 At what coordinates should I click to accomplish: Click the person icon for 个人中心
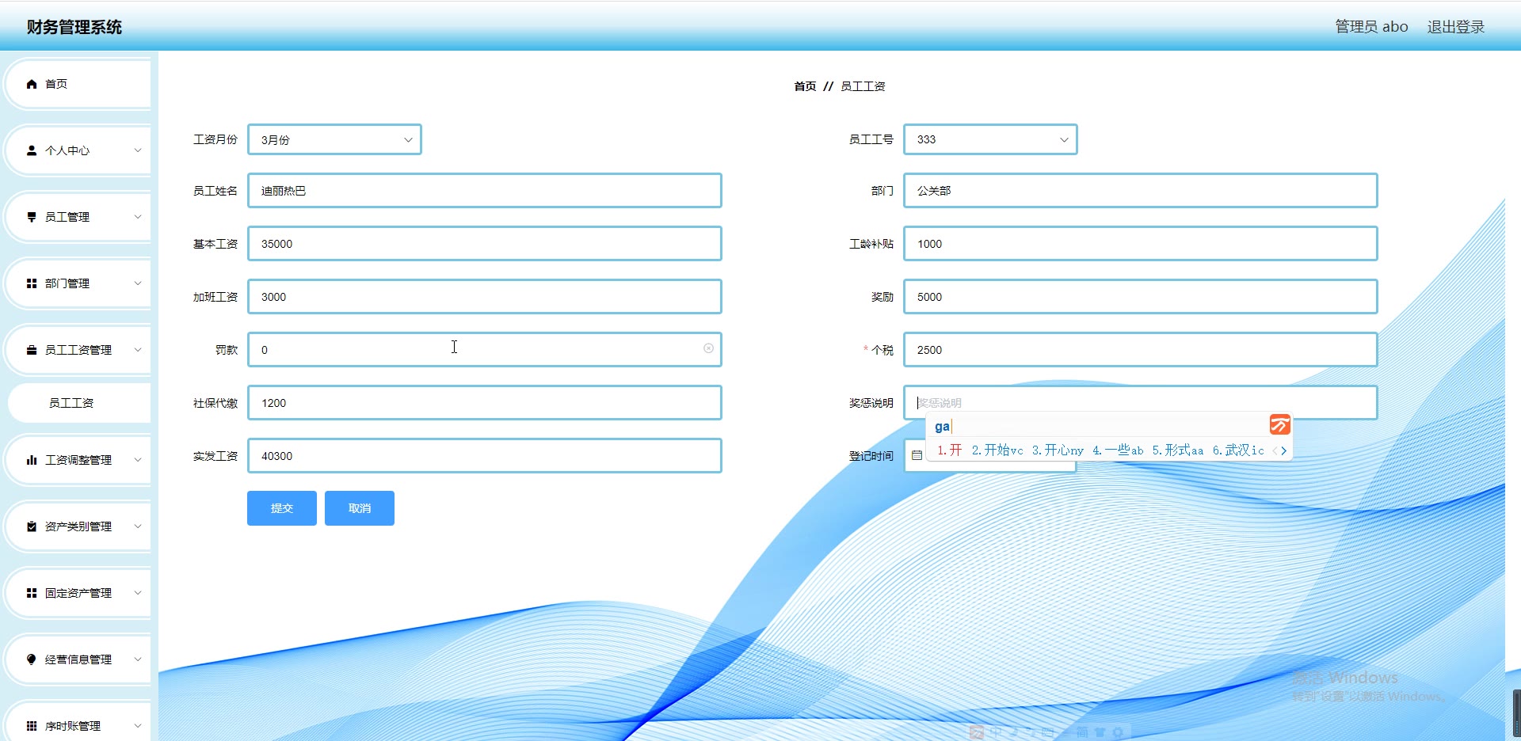tap(32, 150)
